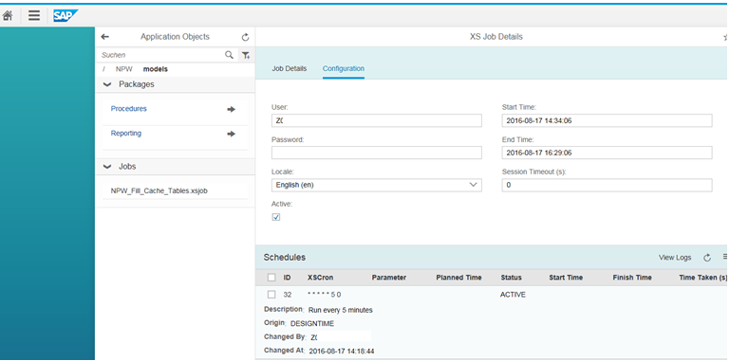Screen dimensions: 730x361
Task: Open Procedures package arrow
Action: click(x=231, y=109)
